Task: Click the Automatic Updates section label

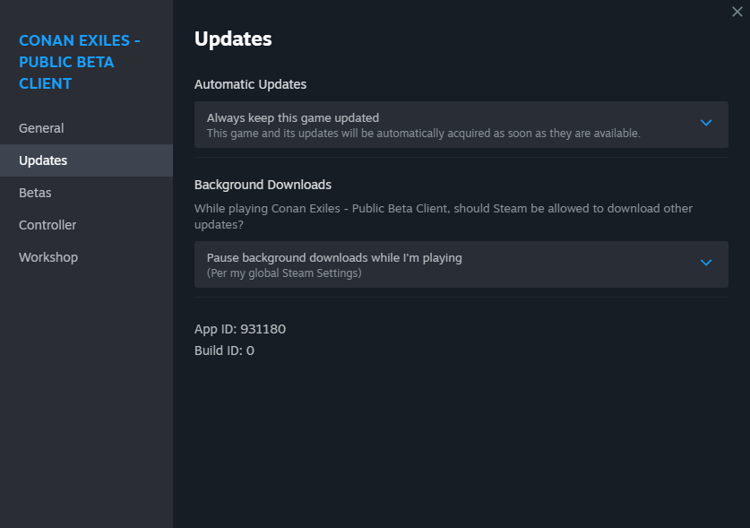Action: pos(250,84)
